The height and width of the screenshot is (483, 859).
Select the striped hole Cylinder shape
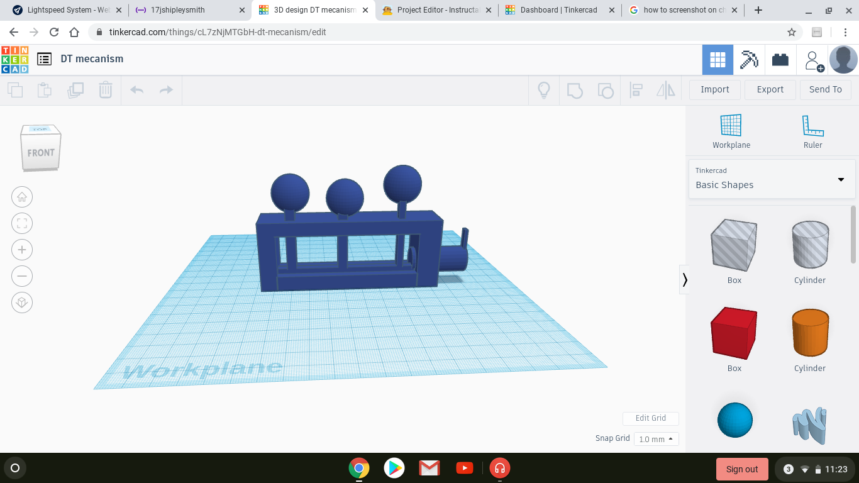click(810, 245)
